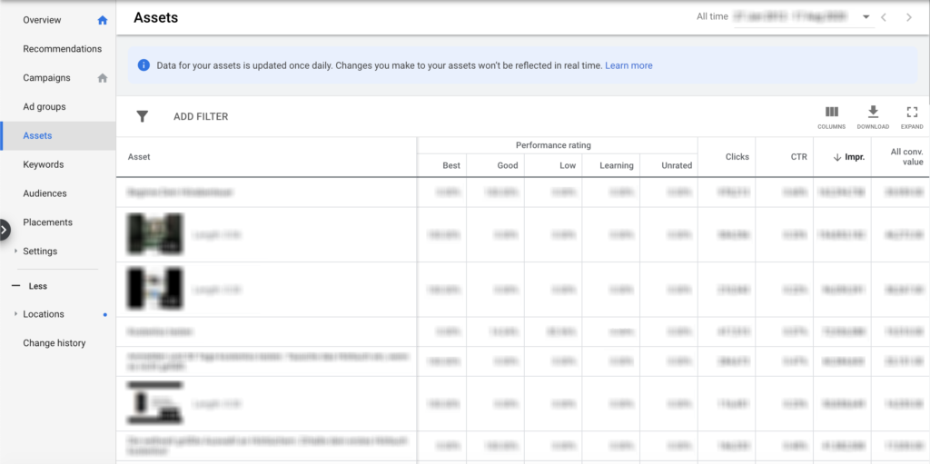Collapse menu with Less
The width and height of the screenshot is (930, 464).
click(x=30, y=286)
